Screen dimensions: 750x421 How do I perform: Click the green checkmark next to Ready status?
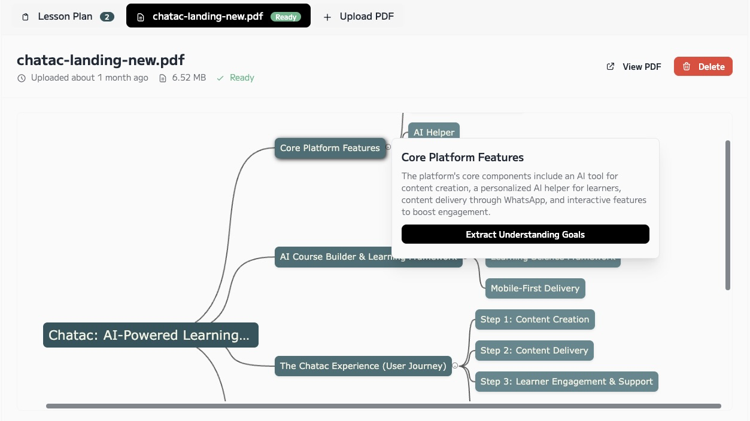[220, 78]
